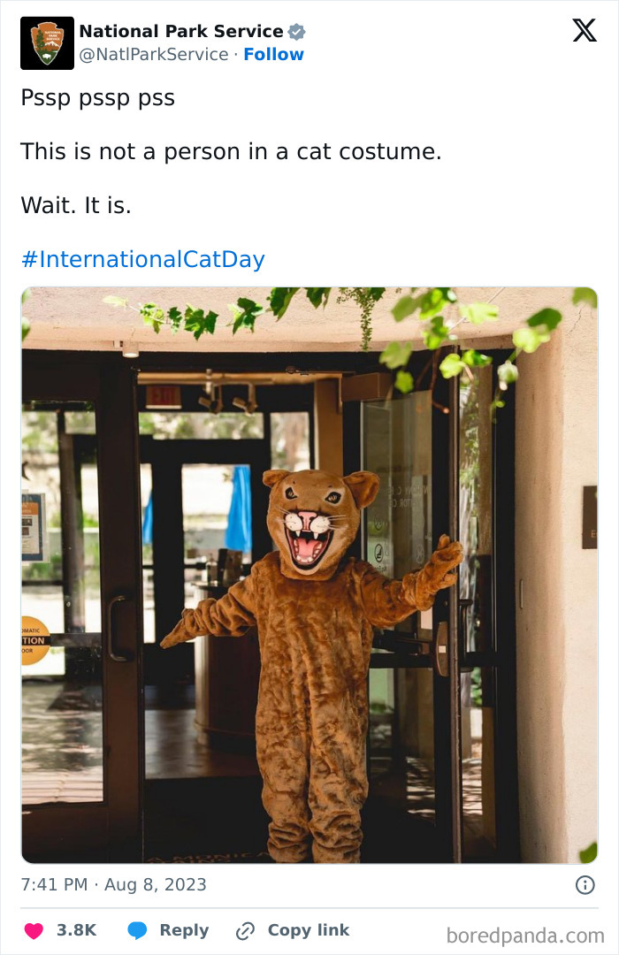Select the 7:41 PM time portion

pyautogui.click(x=55, y=884)
